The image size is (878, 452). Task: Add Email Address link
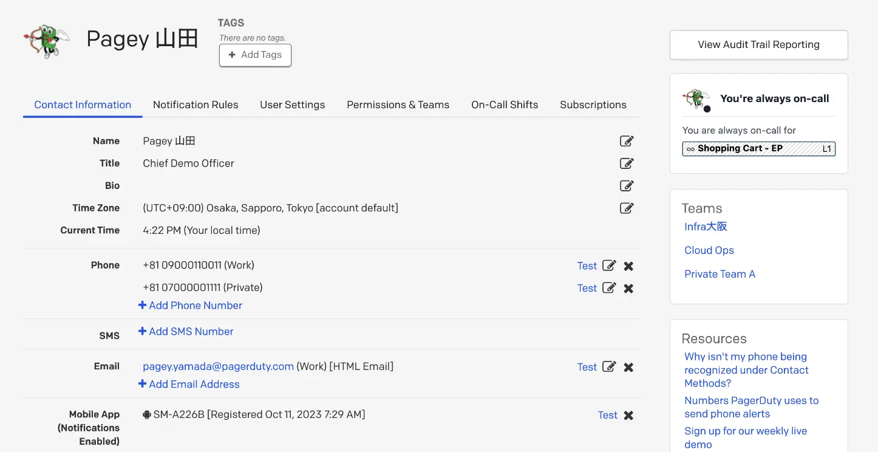[189, 384]
